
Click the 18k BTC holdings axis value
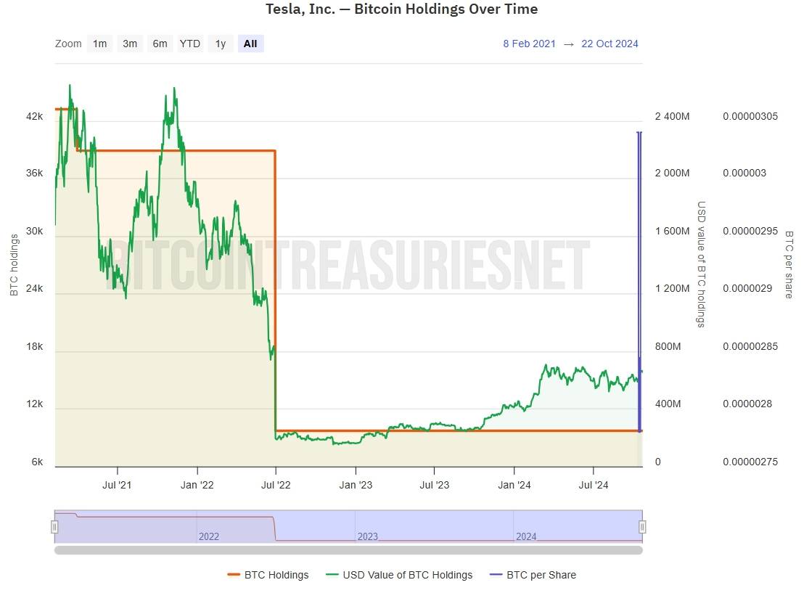pyautogui.click(x=34, y=347)
